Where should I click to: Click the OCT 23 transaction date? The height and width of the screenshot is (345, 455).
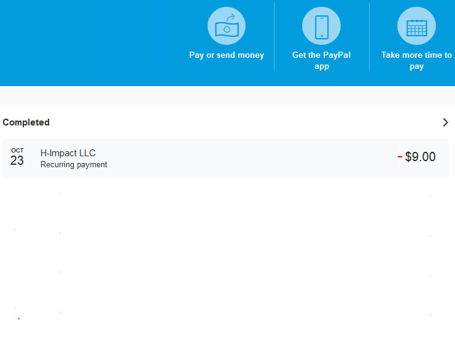[x=17, y=157]
